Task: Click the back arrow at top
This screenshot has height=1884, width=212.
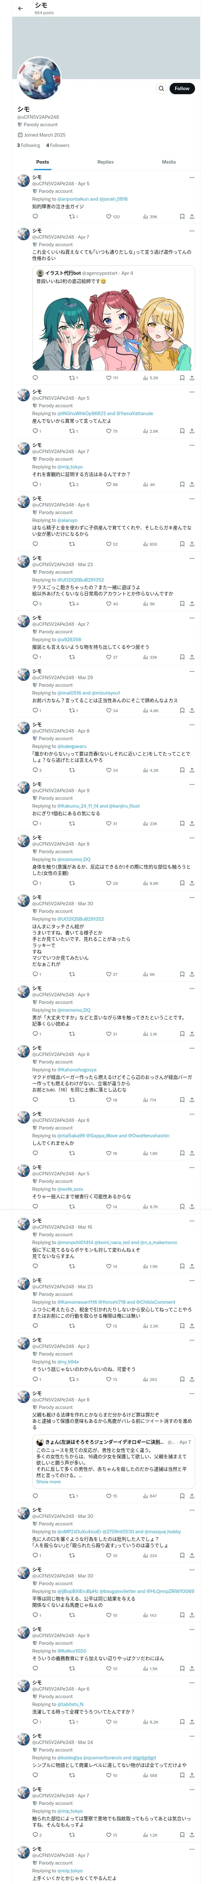Action: (20, 9)
